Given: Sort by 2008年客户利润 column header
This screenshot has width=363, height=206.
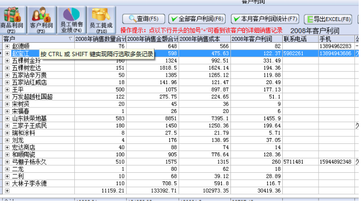Looking at the screenshot, I should (257, 39).
